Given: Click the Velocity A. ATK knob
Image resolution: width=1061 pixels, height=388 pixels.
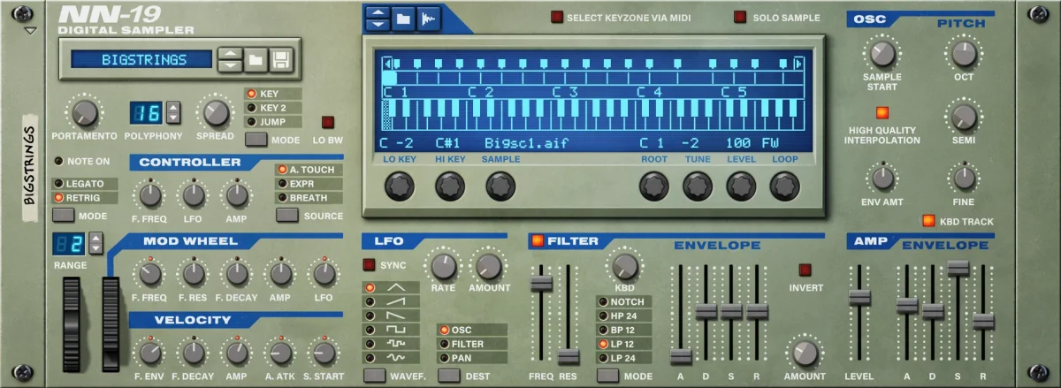Looking at the screenshot, I should (280, 354).
